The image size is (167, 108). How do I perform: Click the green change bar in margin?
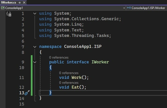click(32, 75)
